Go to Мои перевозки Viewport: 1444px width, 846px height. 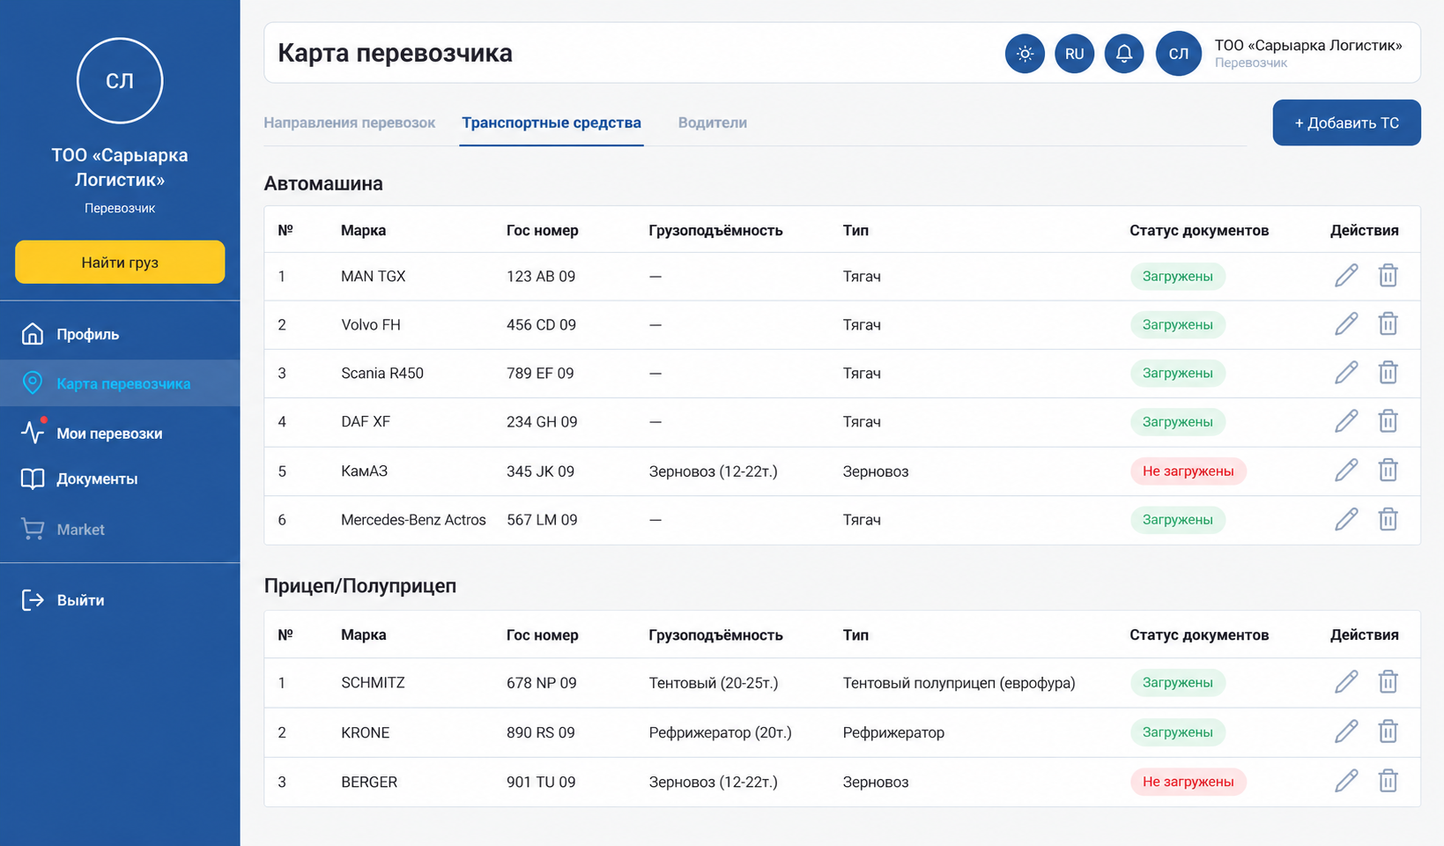tap(120, 433)
